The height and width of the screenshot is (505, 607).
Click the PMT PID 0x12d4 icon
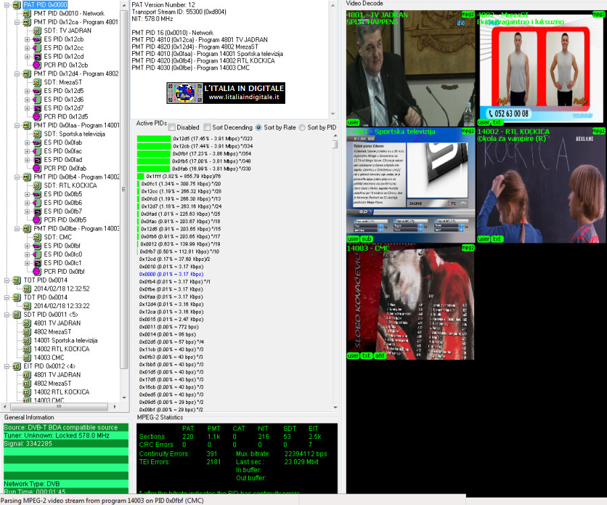[27, 73]
